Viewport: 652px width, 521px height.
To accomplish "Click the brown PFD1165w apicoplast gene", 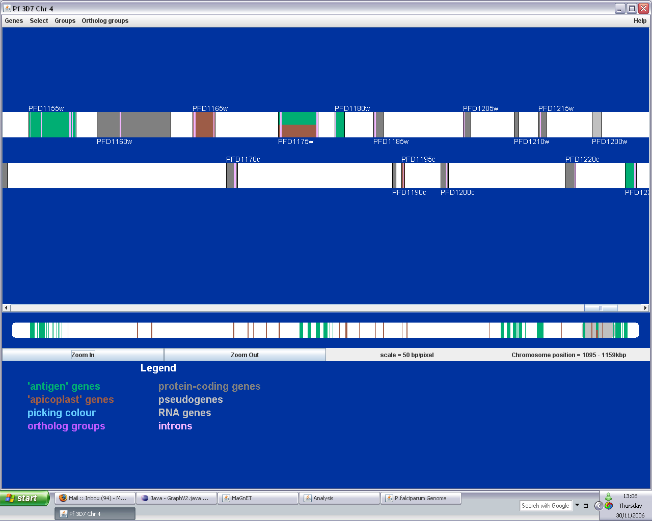I will 204,125.
